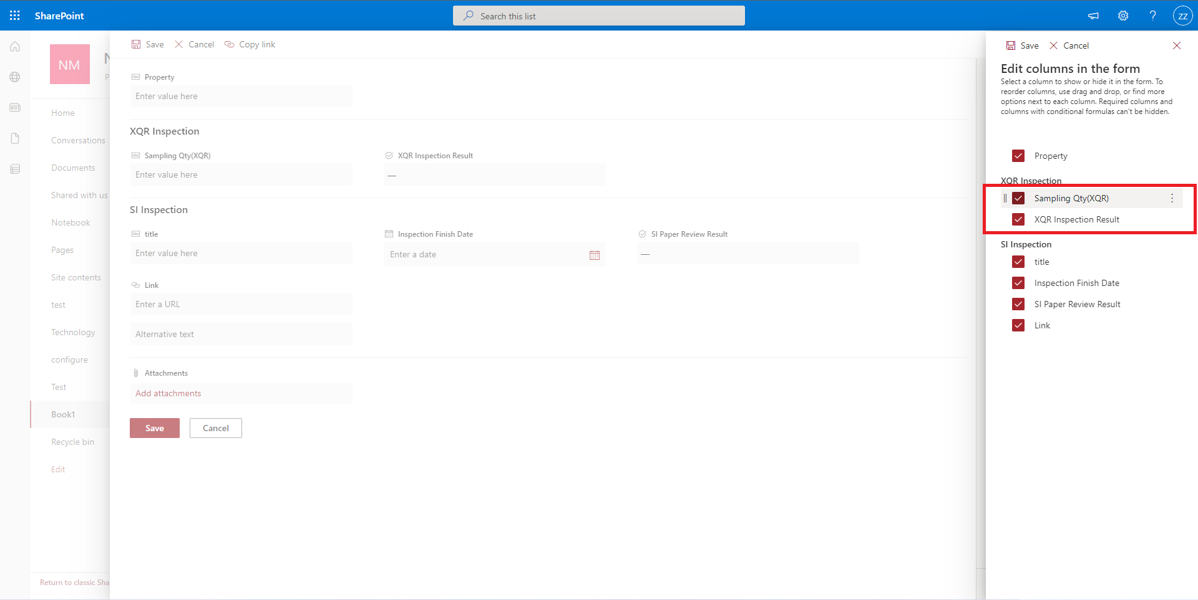Click the globe icon in the left rail
Screen dimensions: 1198x600
tap(14, 77)
